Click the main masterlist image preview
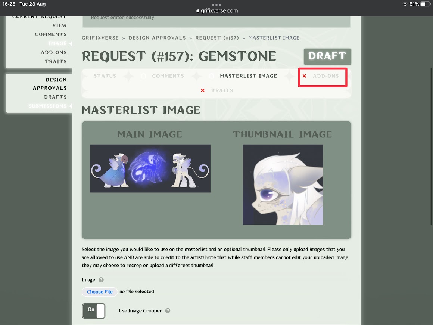 tap(150, 168)
